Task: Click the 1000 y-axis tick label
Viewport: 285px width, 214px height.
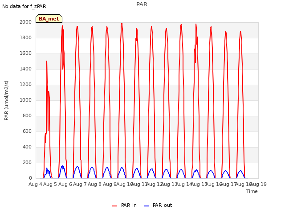Action: [26, 100]
